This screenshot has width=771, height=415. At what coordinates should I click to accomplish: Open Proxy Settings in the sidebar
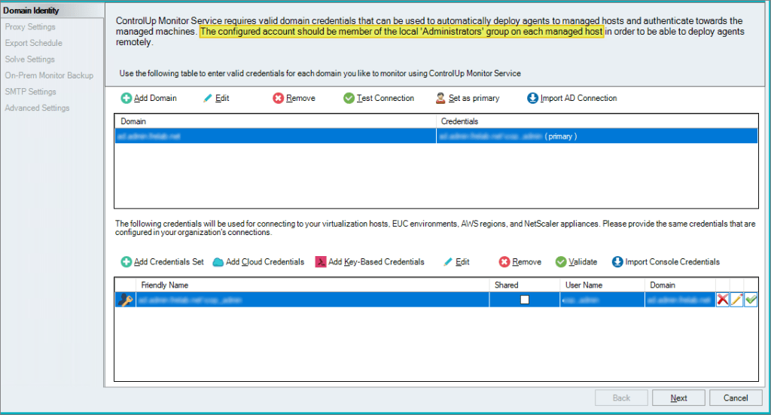30,27
